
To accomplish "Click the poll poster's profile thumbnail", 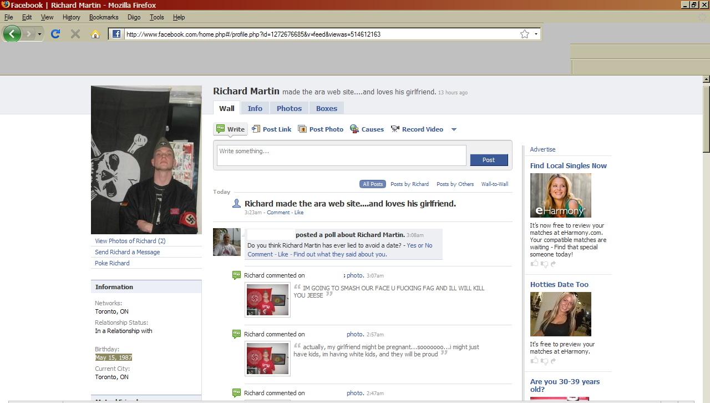I will coord(227,242).
